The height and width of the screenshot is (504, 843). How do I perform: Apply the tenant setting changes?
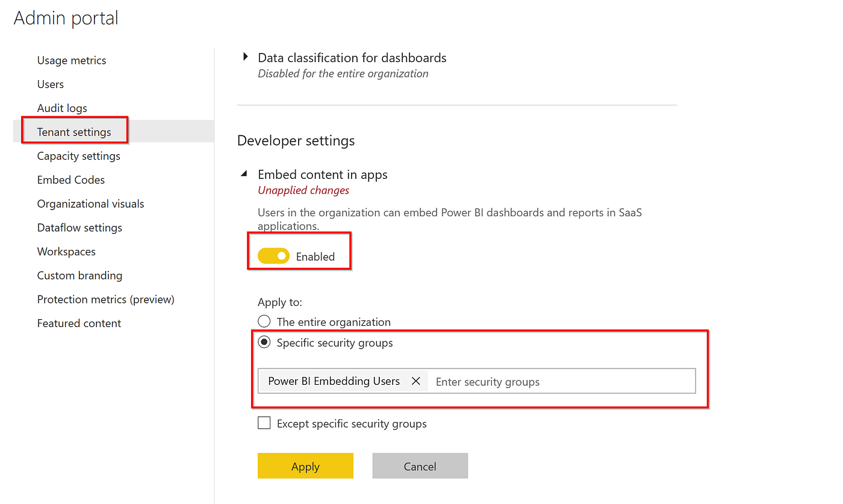[x=305, y=466]
